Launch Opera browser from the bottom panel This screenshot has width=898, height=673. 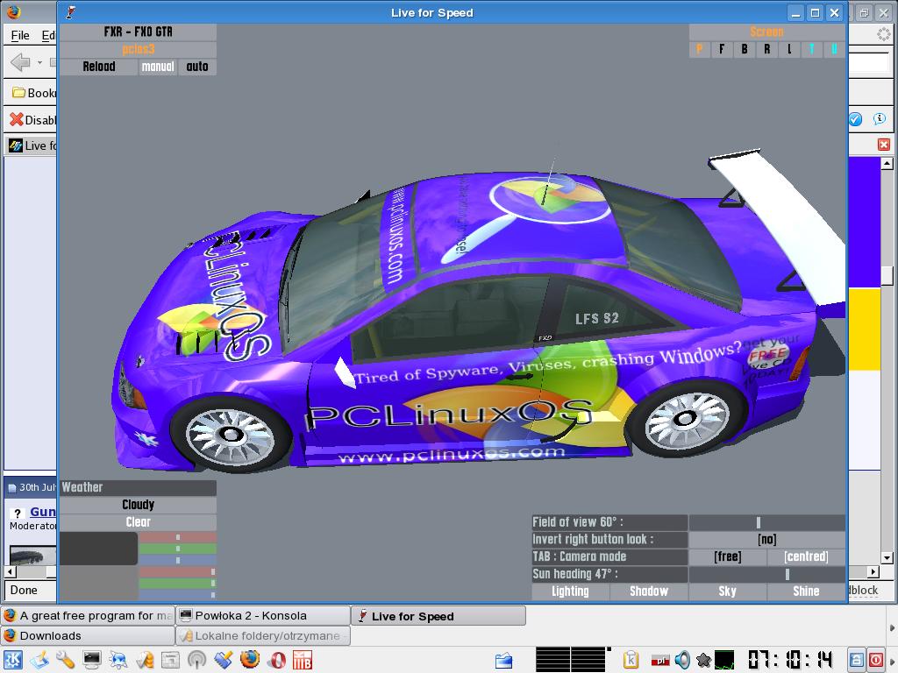(276, 660)
